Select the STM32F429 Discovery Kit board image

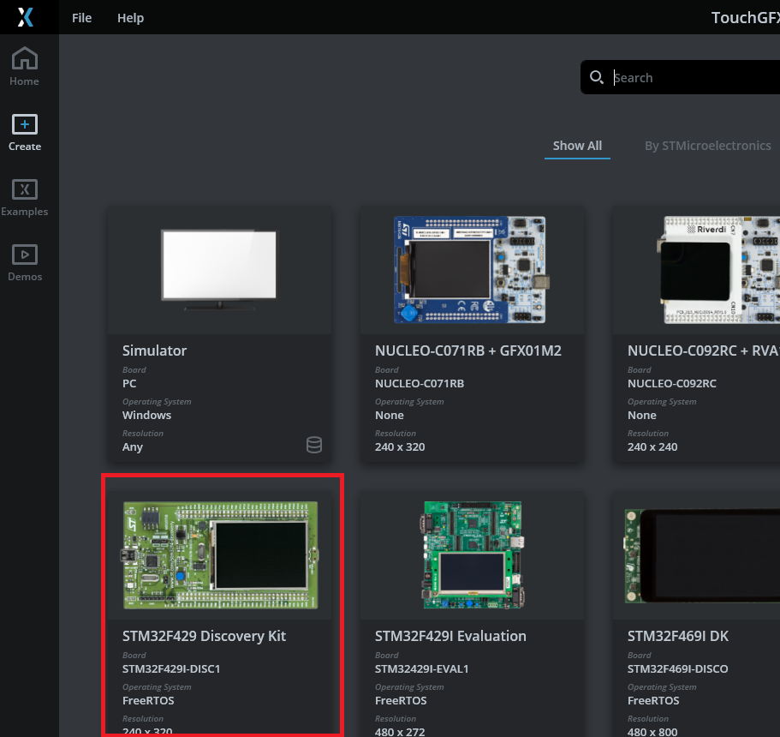[x=219, y=554]
